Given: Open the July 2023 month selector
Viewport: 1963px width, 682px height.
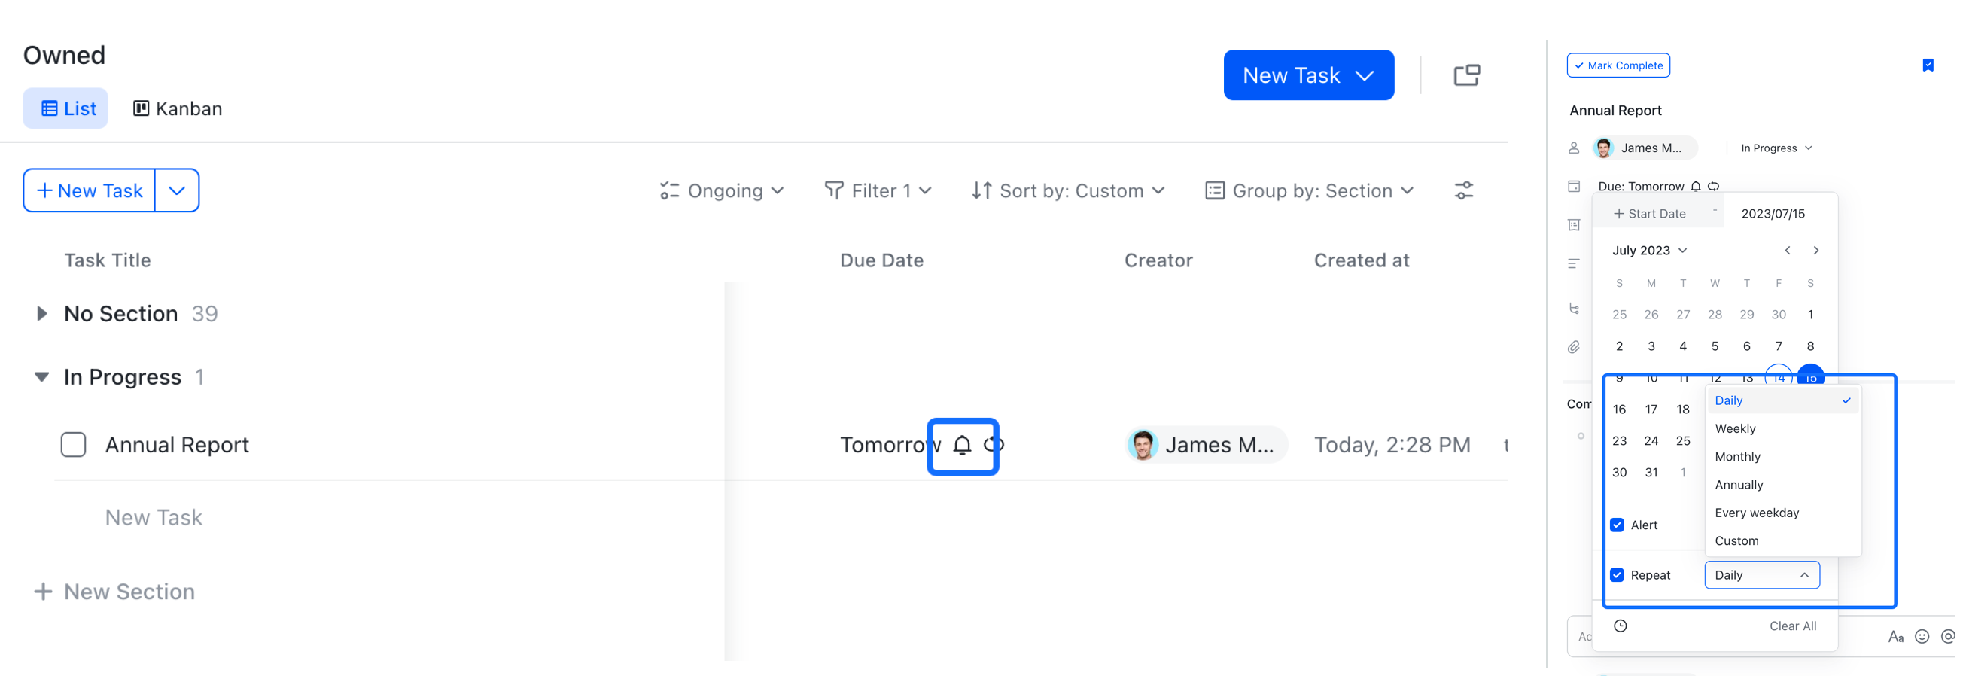Looking at the screenshot, I should pyautogui.click(x=1651, y=251).
